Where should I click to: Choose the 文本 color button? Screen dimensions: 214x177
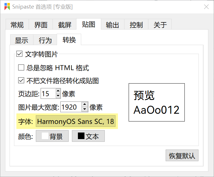[88, 136]
